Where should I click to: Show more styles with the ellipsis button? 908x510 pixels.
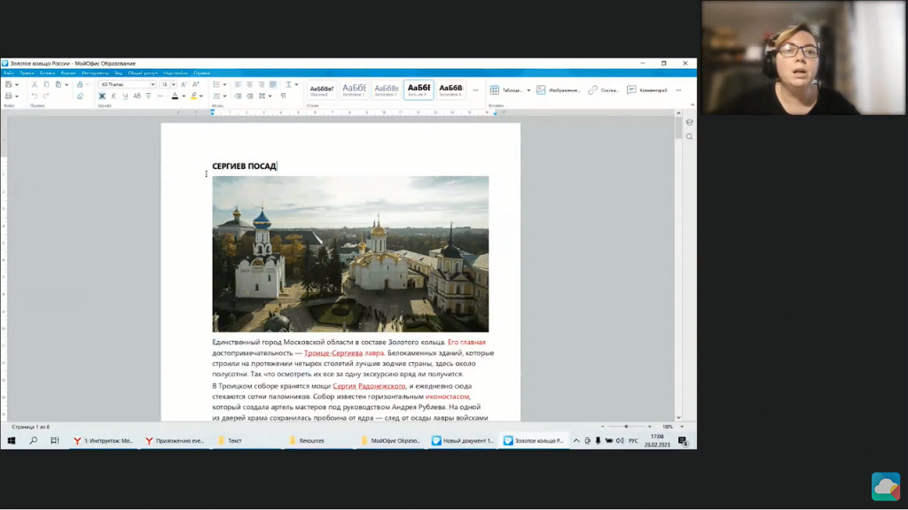point(475,90)
